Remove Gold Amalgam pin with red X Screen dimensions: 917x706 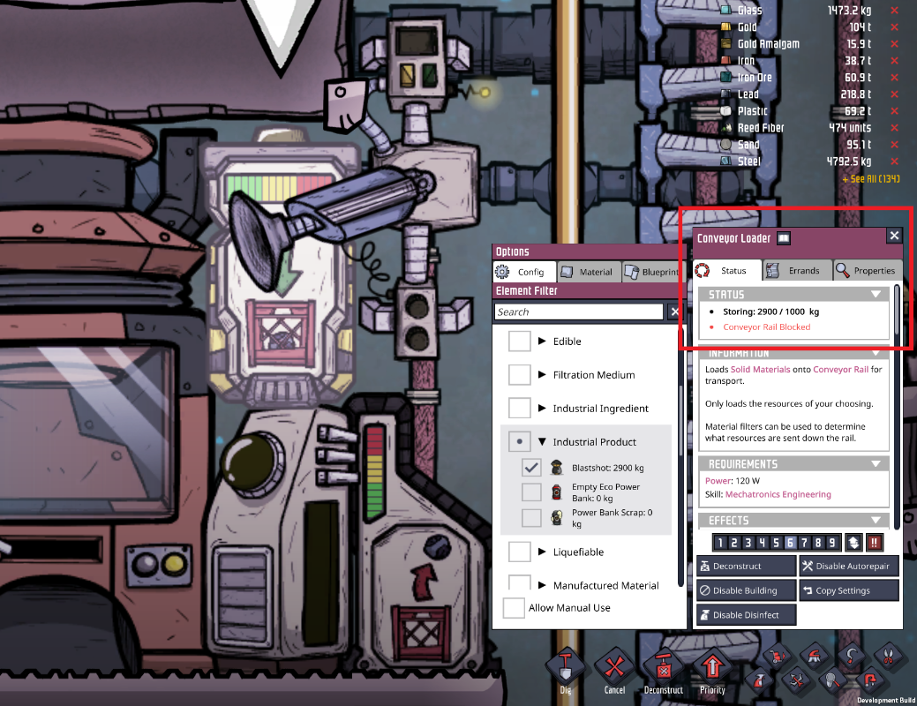pyautogui.click(x=894, y=44)
